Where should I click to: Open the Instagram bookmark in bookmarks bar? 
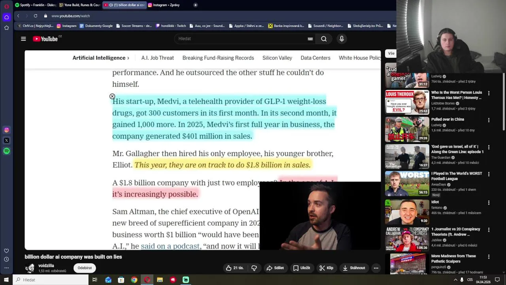(66, 26)
